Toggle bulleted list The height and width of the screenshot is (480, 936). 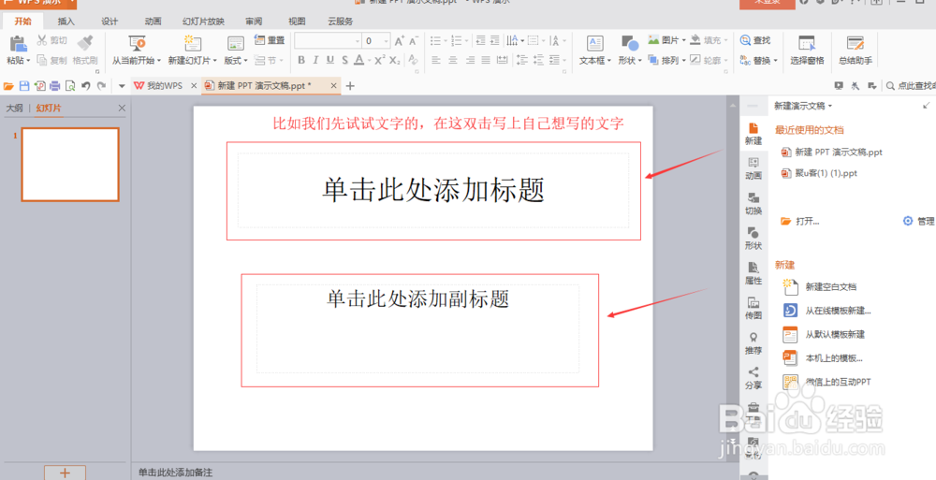point(435,40)
